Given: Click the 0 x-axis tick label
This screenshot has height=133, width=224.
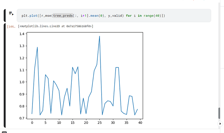Looking at the screenshot, I should point(32,123).
